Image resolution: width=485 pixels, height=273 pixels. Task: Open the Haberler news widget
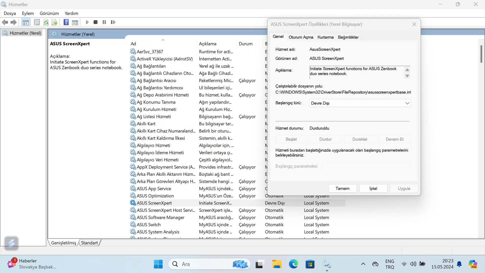[x=32, y=264]
